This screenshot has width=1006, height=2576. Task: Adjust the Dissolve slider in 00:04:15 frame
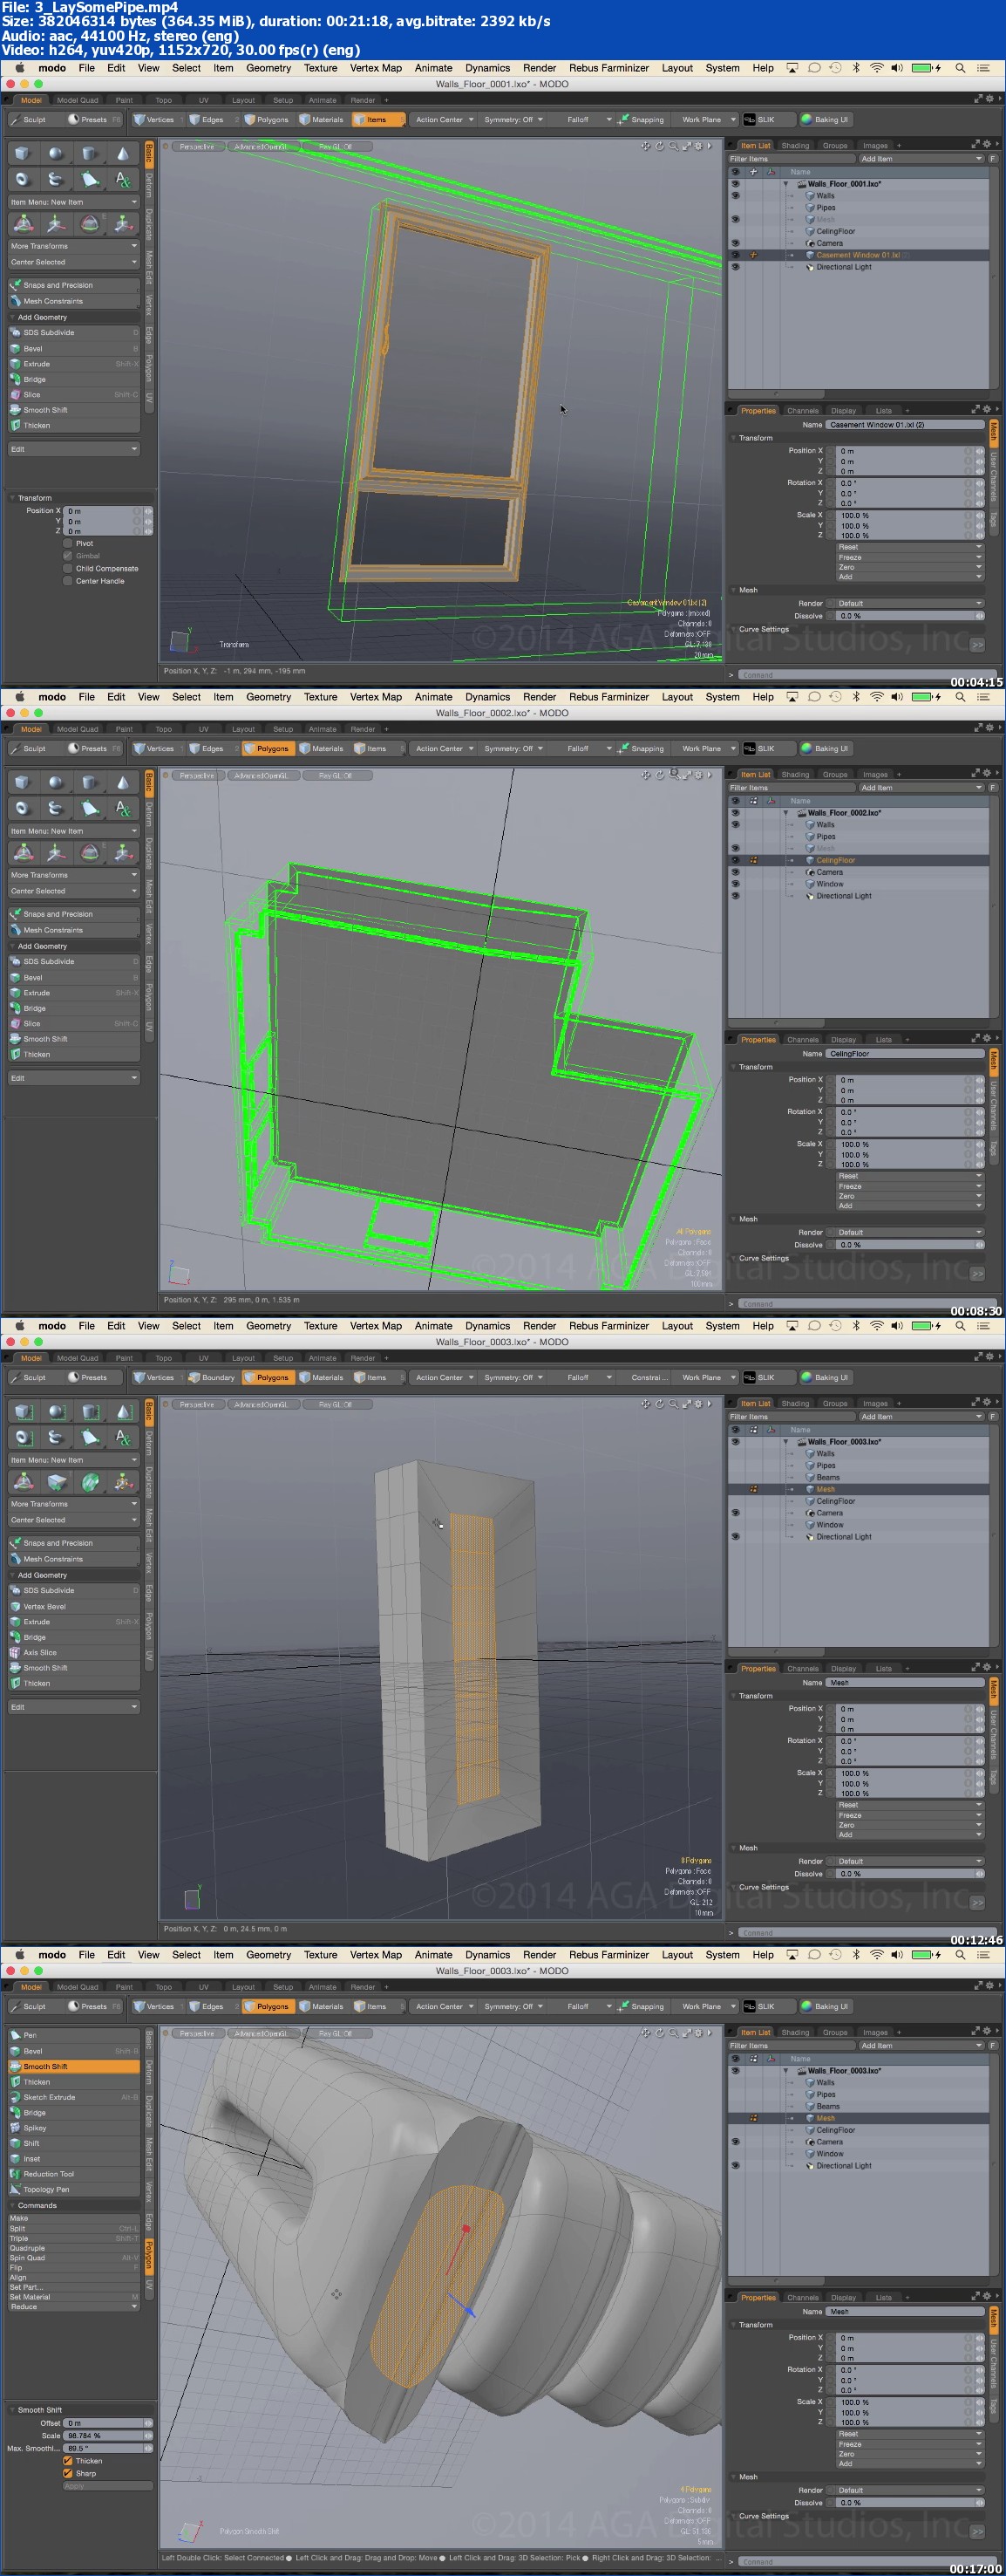pos(910,616)
